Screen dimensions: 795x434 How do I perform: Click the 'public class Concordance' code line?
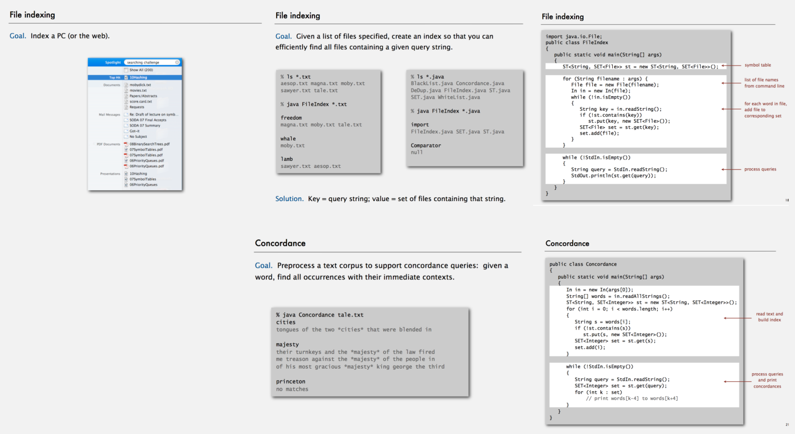[583, 264]
